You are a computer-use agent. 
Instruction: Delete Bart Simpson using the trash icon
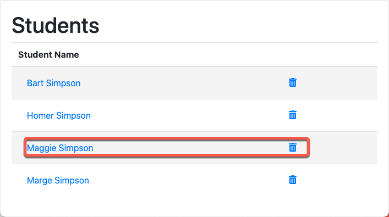coord(293,82)
